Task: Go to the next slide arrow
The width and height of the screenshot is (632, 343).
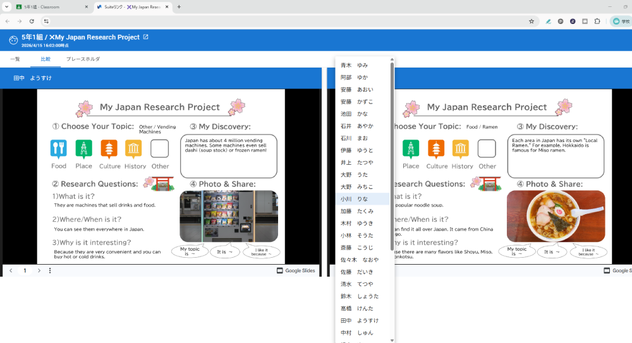Action: pos(39,270)
